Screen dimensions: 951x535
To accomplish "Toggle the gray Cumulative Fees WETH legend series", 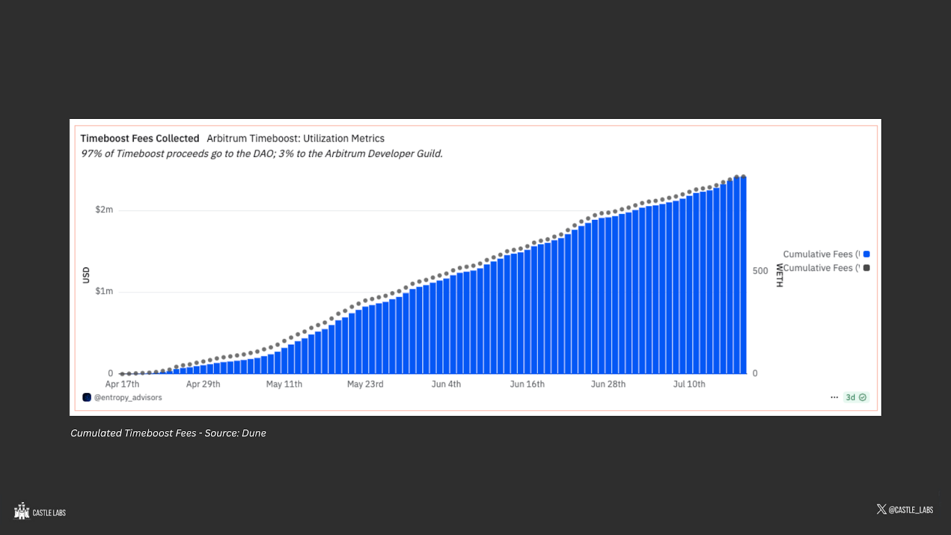I will coord(827,268).
